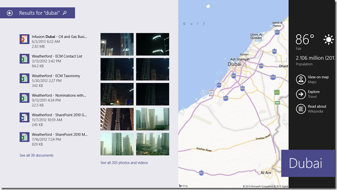
Task: Open fourth-row right daytime skyline thumbnail
Action: click(152, 119)
